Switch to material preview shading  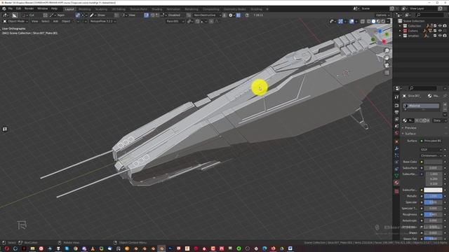379,21
